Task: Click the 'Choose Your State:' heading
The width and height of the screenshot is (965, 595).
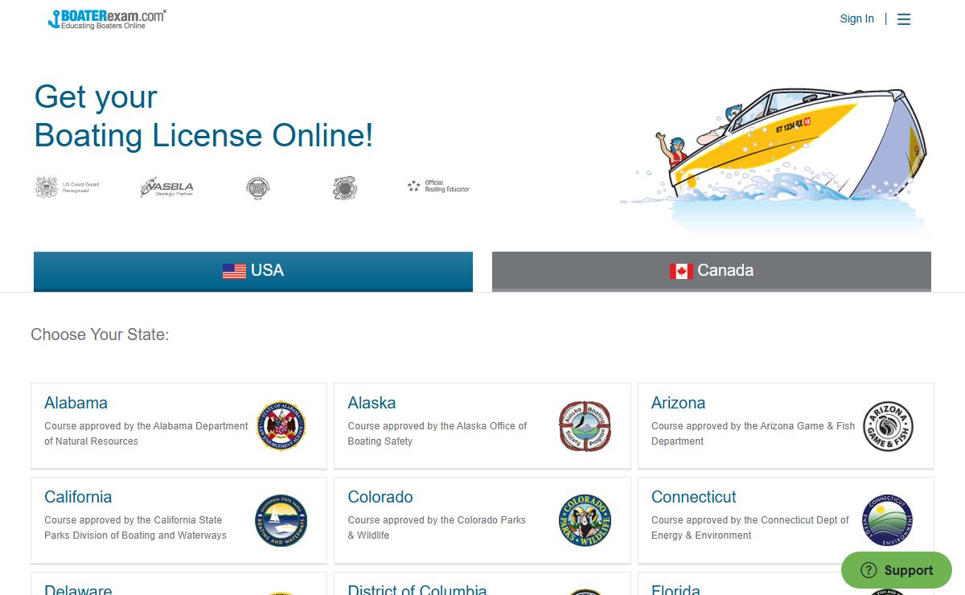Action: 100,334
